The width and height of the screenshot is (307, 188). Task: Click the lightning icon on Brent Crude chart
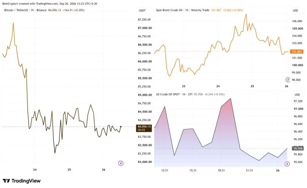[288, 80]
